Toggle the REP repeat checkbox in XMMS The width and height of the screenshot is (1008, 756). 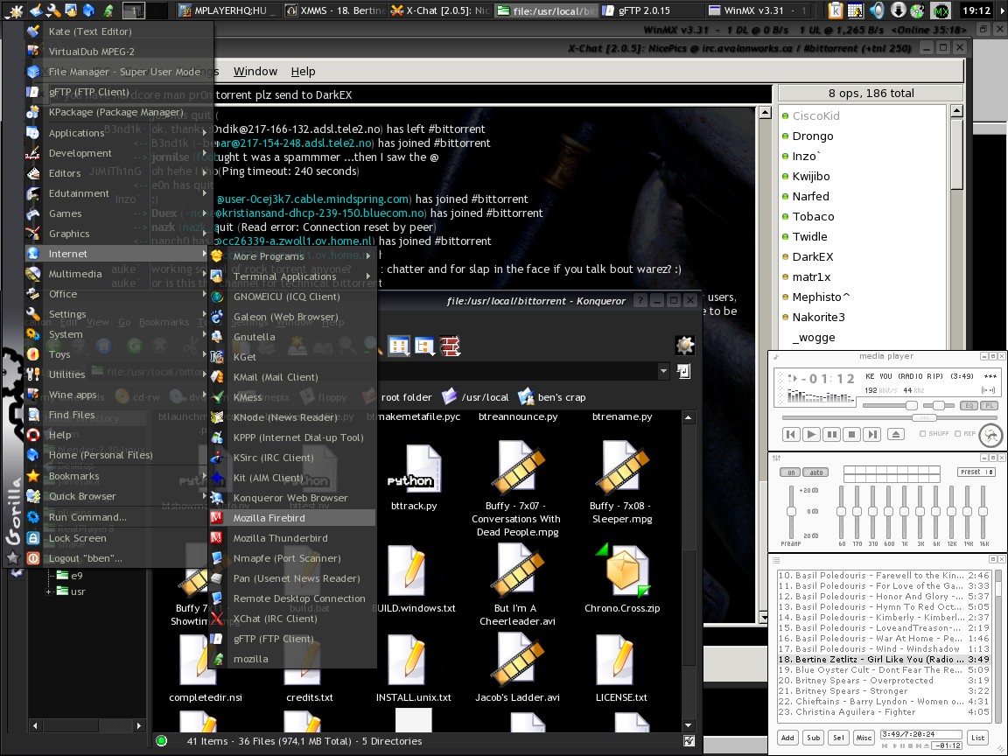coord(957,434)
